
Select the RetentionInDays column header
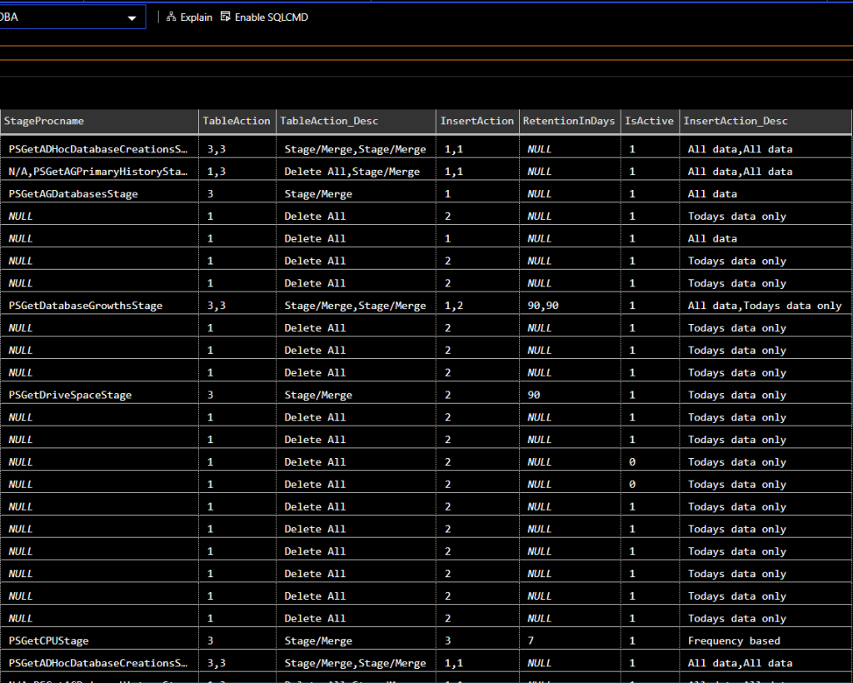coord(568,122)
